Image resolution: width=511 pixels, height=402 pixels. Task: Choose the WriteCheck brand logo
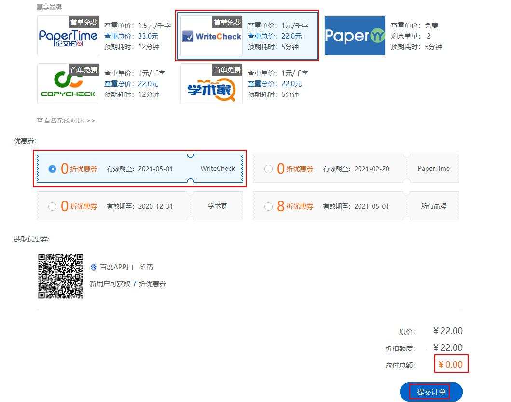(x=211, y=36)
